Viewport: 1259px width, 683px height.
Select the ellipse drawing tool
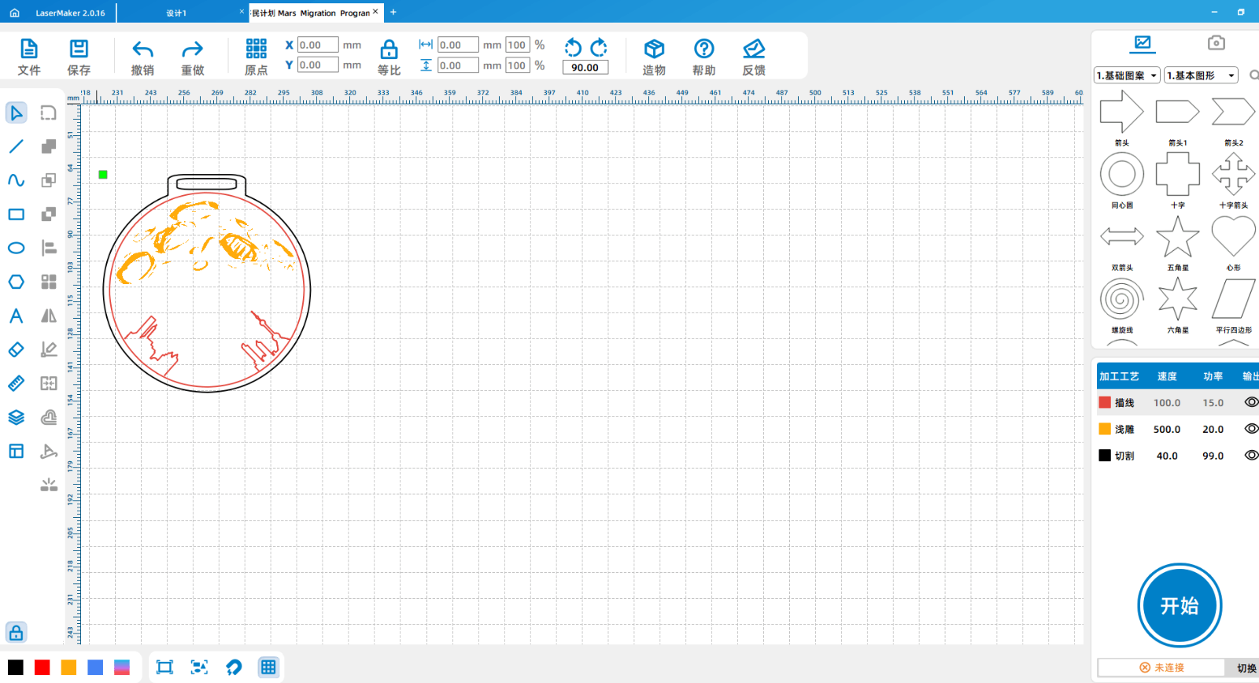(16, 248)
